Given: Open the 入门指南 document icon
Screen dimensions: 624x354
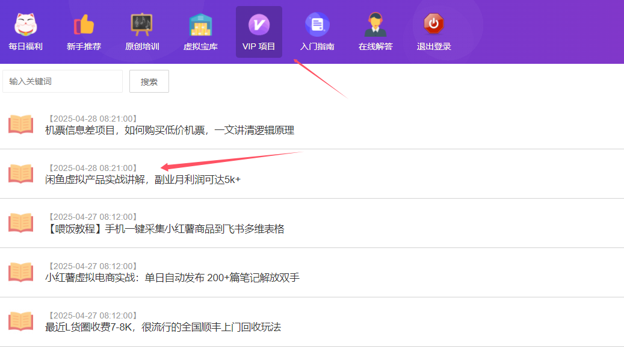Looking at the screenshot, I should [317, 25].
